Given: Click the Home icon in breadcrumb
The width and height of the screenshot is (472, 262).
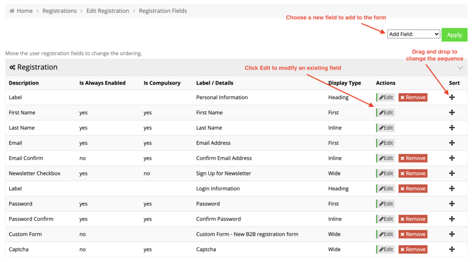Looking at the screenshot, I should 12,11.
